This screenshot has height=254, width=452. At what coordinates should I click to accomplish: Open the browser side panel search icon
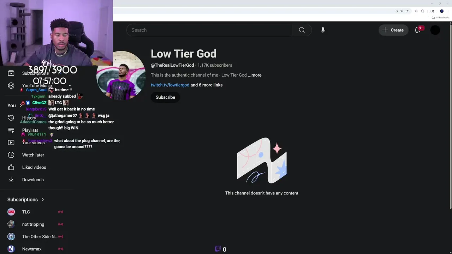[x=432, y=11]
